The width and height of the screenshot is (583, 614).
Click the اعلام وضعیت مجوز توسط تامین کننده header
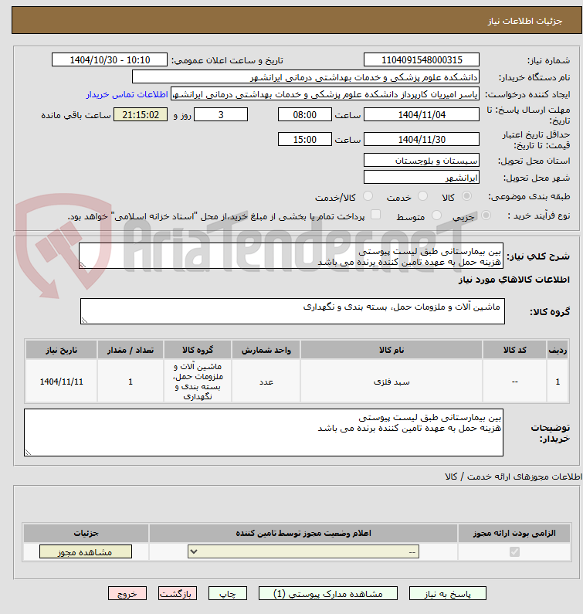click(x=303, y=534)
